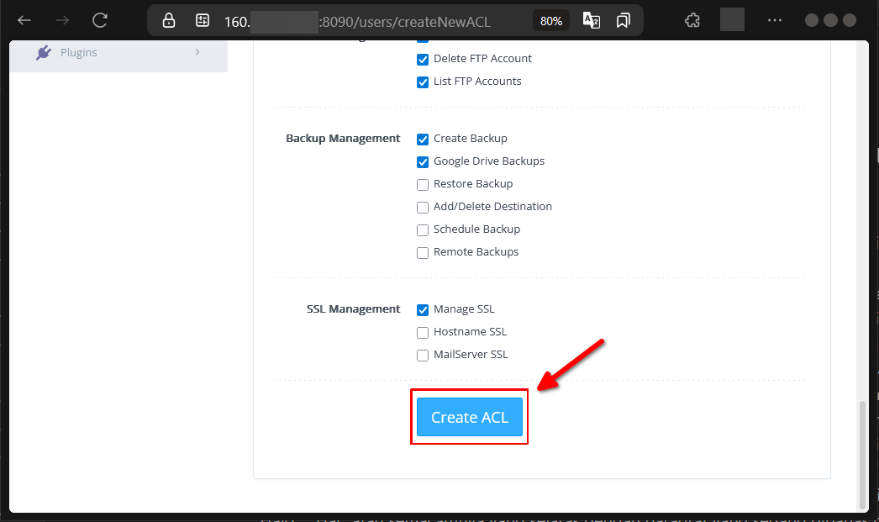This screenshot has height=522, width=879.
Task: Expand the Plugins submenu chevron
Action: click(197, 52)
